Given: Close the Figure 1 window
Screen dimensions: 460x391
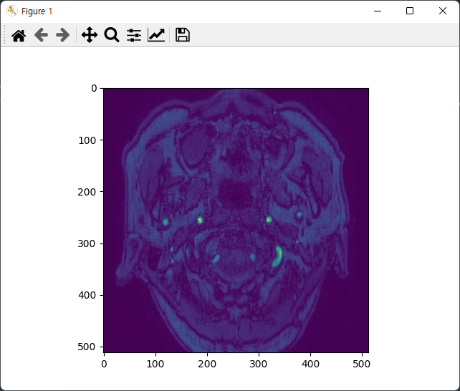Looking at the screenshot, I should coord(443,11).
